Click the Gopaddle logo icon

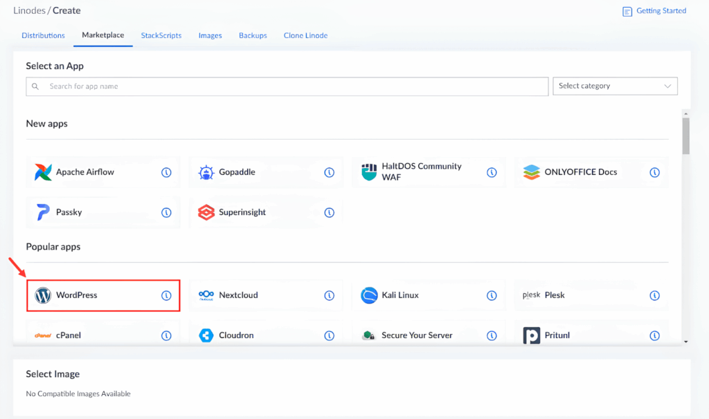tap(206, 172)
